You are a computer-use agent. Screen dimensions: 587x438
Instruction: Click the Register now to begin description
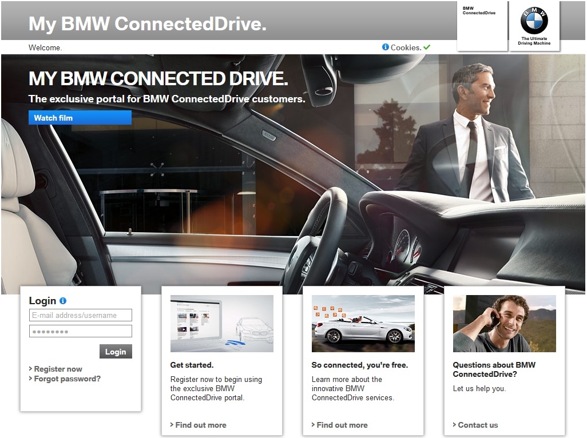point(216,389)
